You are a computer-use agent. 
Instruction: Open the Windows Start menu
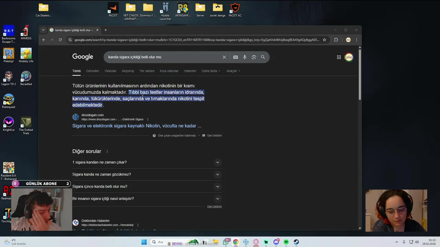tap(144, 242)
